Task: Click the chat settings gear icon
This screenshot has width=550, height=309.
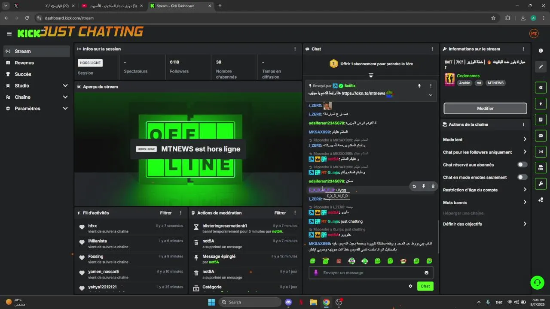Action: coord(410,286)
